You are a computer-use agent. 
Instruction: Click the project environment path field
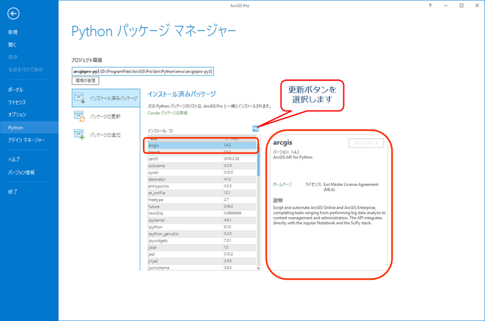[x=143, y=71]
